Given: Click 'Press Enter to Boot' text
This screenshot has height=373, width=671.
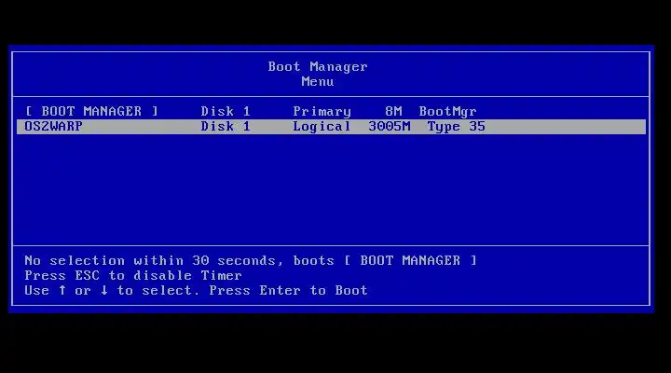Looking at the screenshot, I should [288, 290].
